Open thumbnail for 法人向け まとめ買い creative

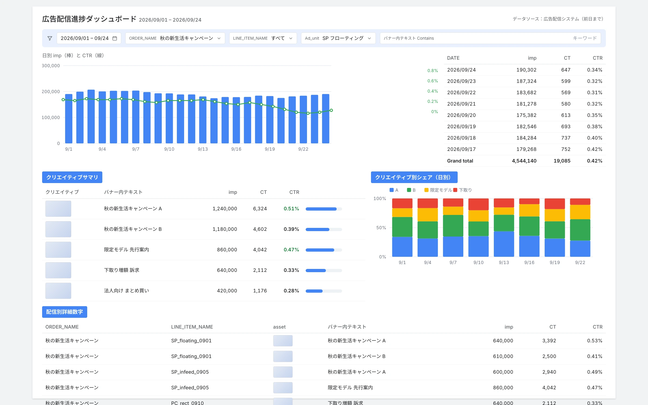58,291
